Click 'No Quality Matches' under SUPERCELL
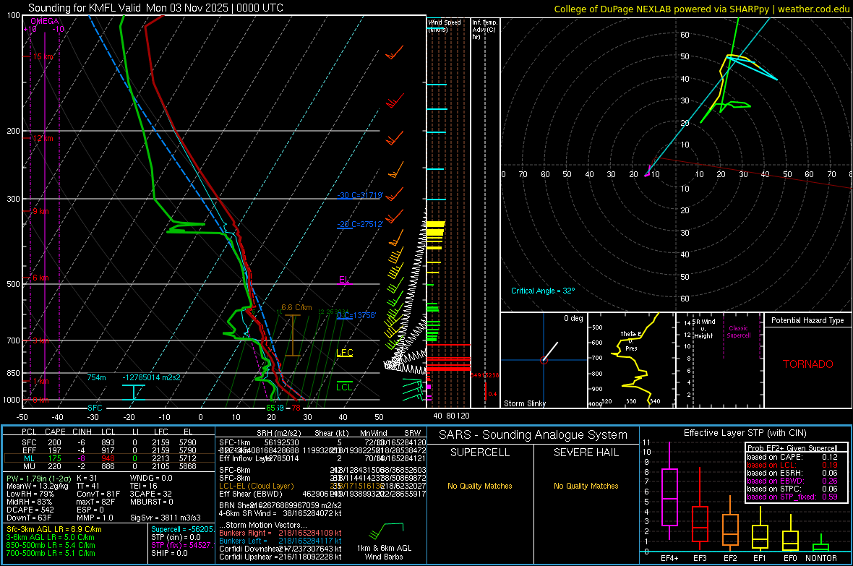This screenshot has width=853, height=566. point(480,486)
